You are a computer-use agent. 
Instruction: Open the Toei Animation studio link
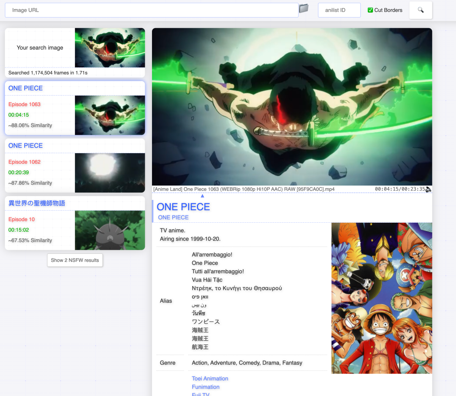pos(210,379)
